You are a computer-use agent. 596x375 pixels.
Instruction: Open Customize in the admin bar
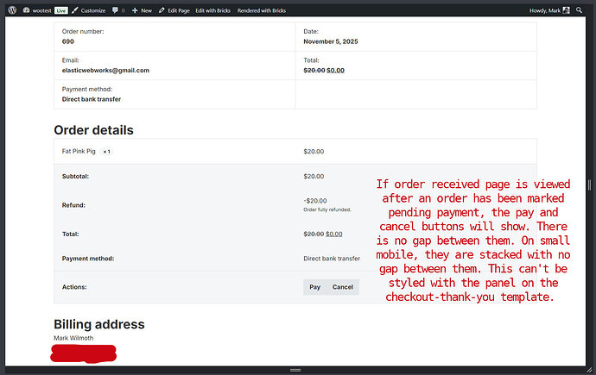(x=89, y=10)
